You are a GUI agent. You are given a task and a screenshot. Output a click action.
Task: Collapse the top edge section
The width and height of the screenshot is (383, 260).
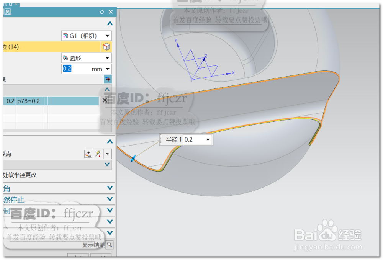(x=110, y=23)
